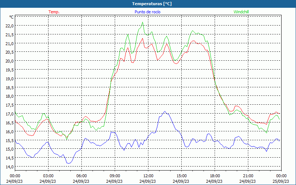Click the 20,5 y-axis value
The image size is (296, 185).
click(x=10, y=52)
